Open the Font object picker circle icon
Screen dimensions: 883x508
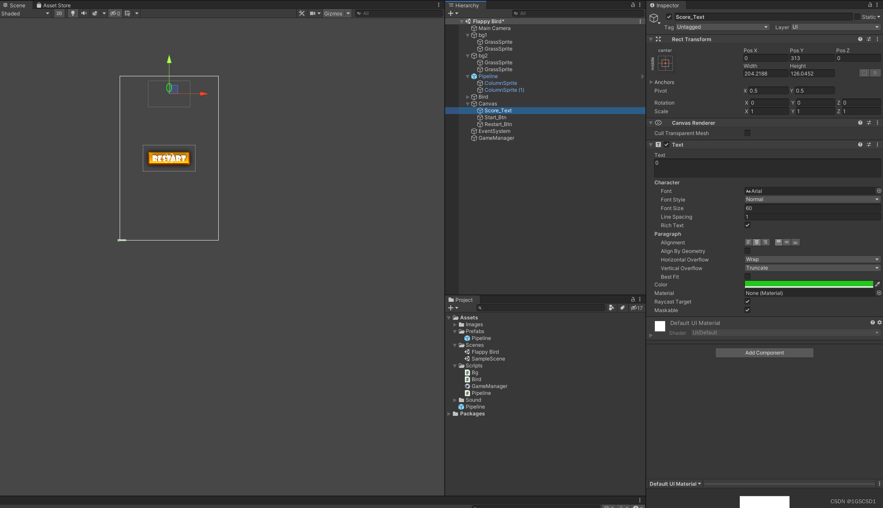[x=879, y=191]
